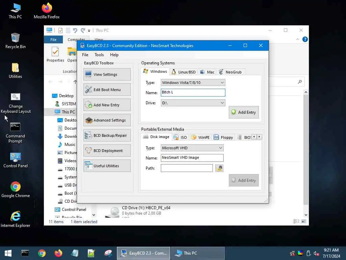Switch to the Linux/BSD tab

(x=183, y=72)
